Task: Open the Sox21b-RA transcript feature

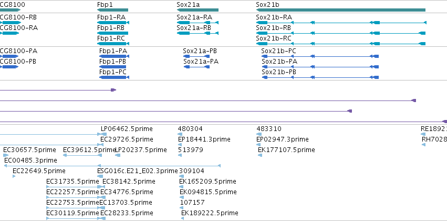Action: tap(341, 23)
